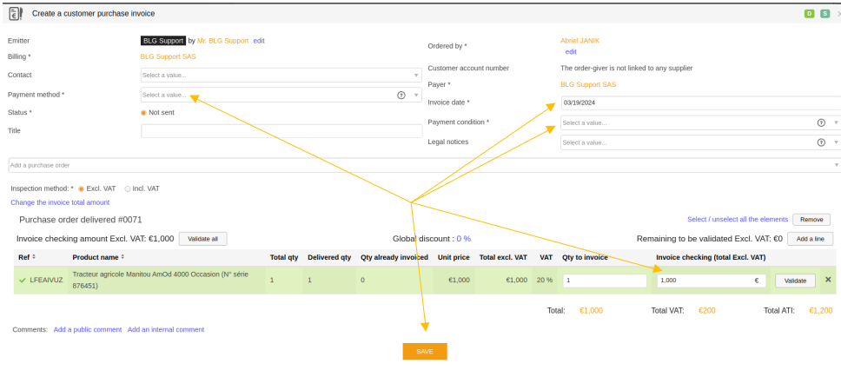Viewport: 841px width, 370px height.
Task: Click Change the invoice total amount link
Action: [x=60, y=202]
